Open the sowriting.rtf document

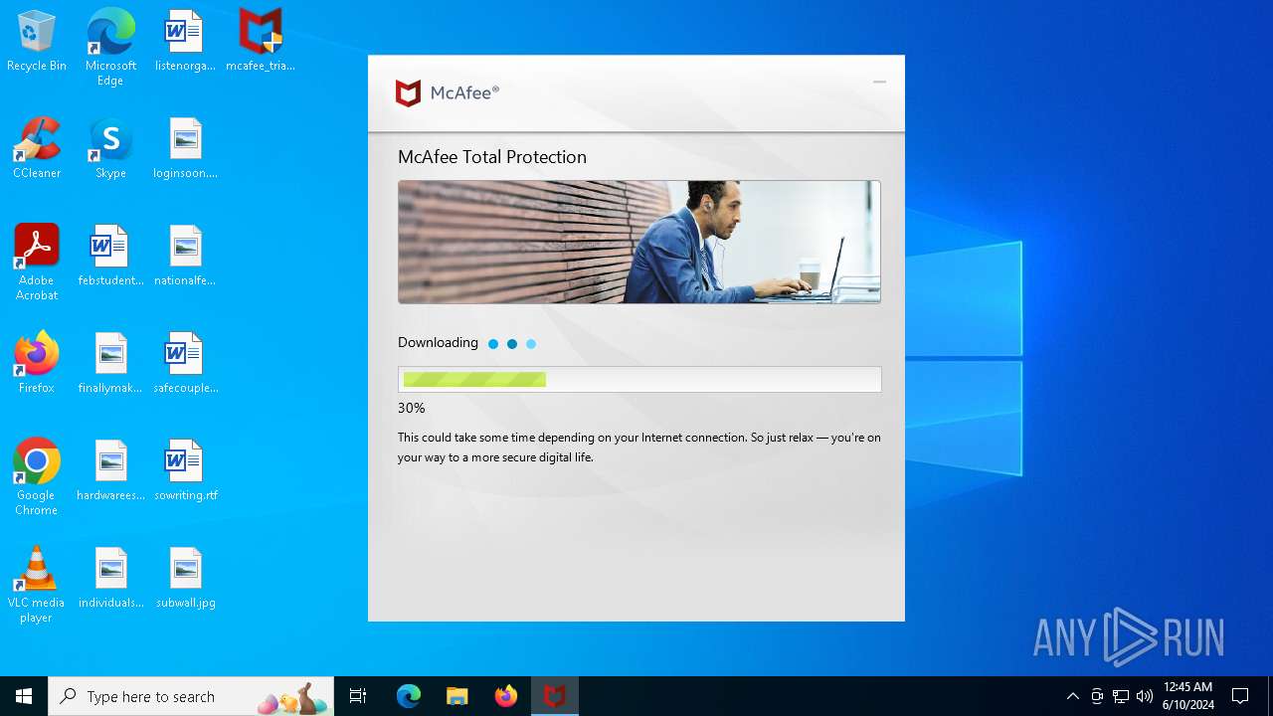pyautogui.click(x=185, y=470)
